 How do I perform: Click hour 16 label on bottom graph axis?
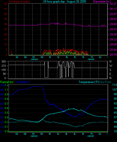[x=74, y=134]
